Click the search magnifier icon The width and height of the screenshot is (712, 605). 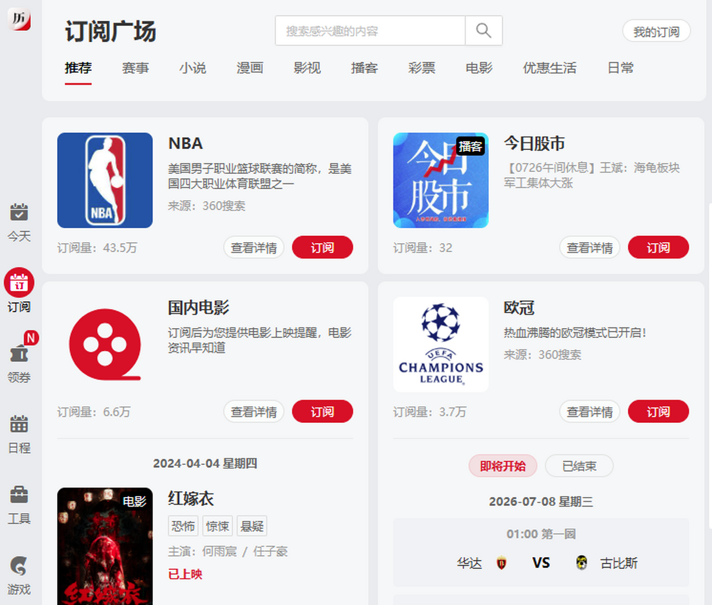484,31
